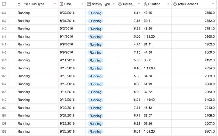Viewport: 218px width, 136px height.
Task: Click the duration cell 1:53:20
Action: tap(150, 131)
